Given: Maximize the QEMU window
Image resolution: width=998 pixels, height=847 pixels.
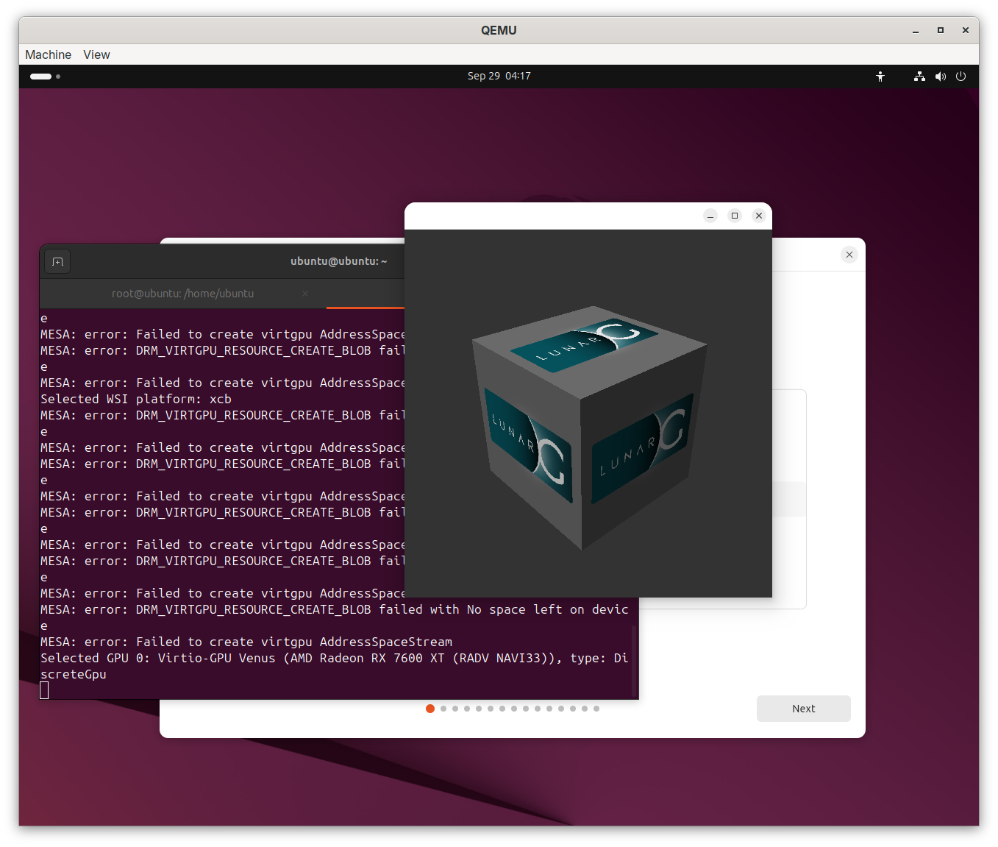Looking at the screenshot, I should click(940, 30).
